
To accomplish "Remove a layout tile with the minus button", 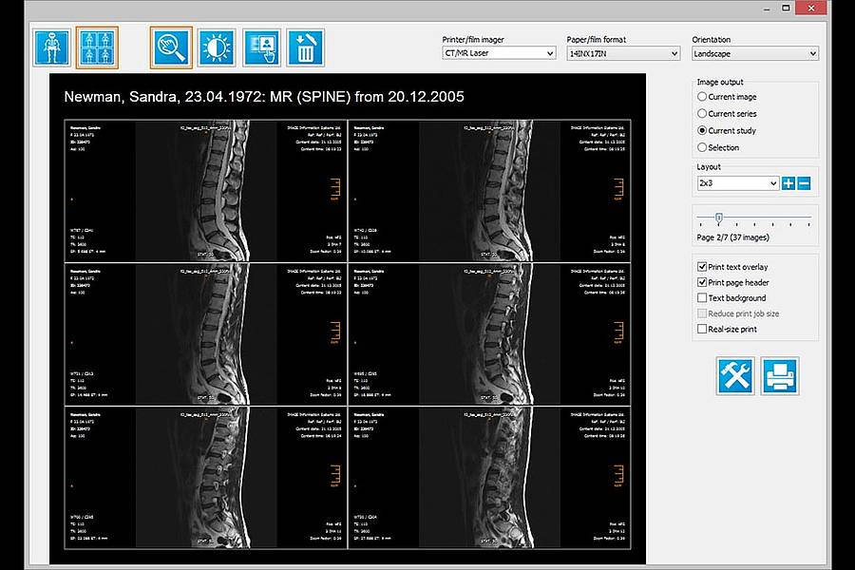I will (804, 183).
